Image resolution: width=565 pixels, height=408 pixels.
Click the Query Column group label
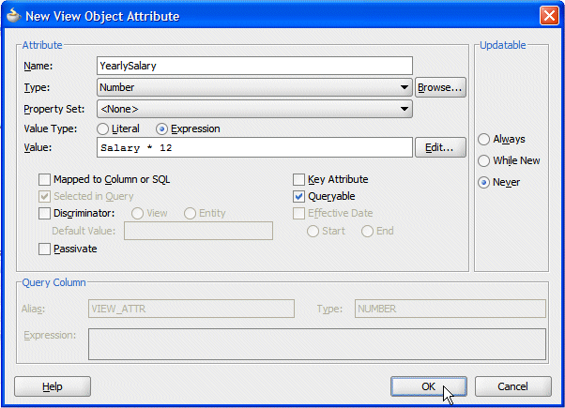pyautogui.click(x=54, y=282)
